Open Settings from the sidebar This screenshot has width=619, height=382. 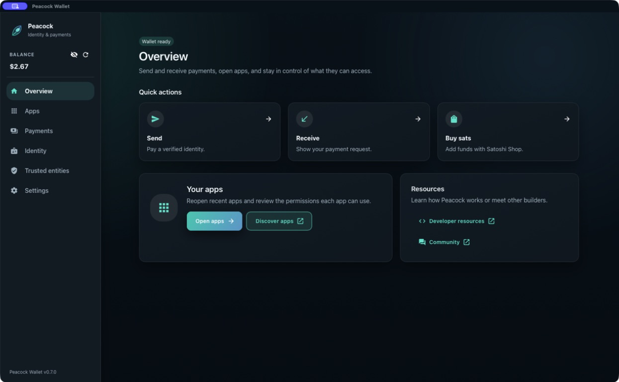click(x=50, y=191)
